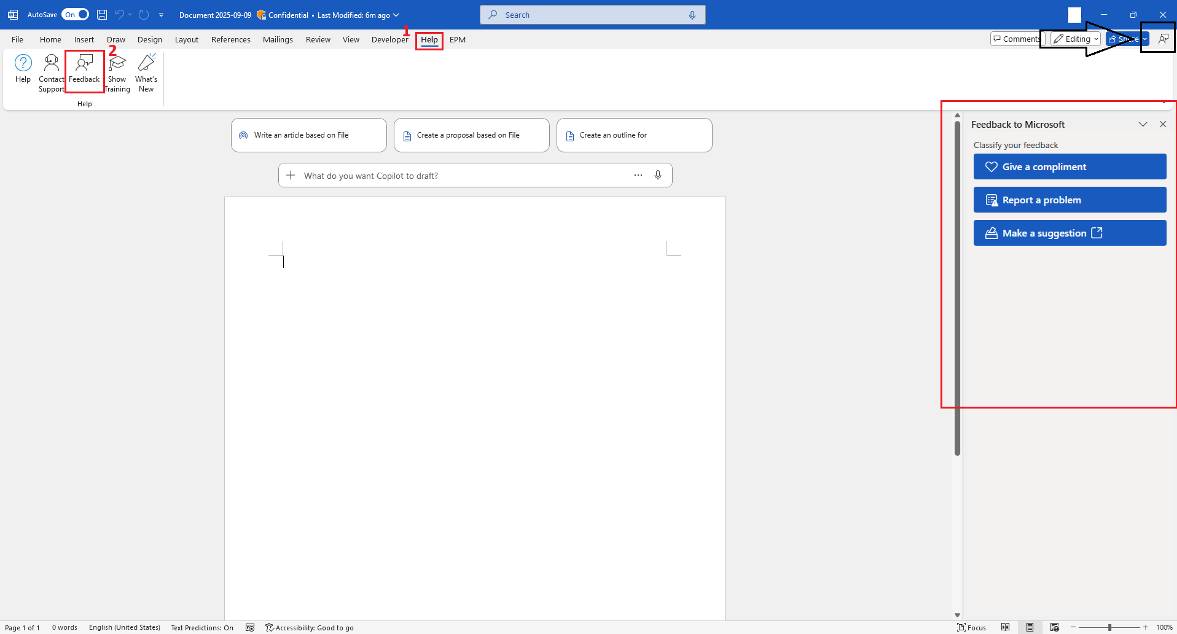This screenshot has width=1177, height=634.
Task: Toggle the AutoSave switch
Action: 76,15
